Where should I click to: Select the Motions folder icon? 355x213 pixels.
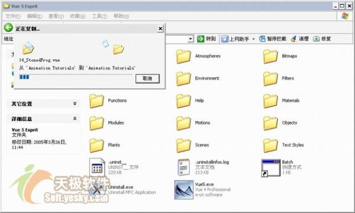183,123
